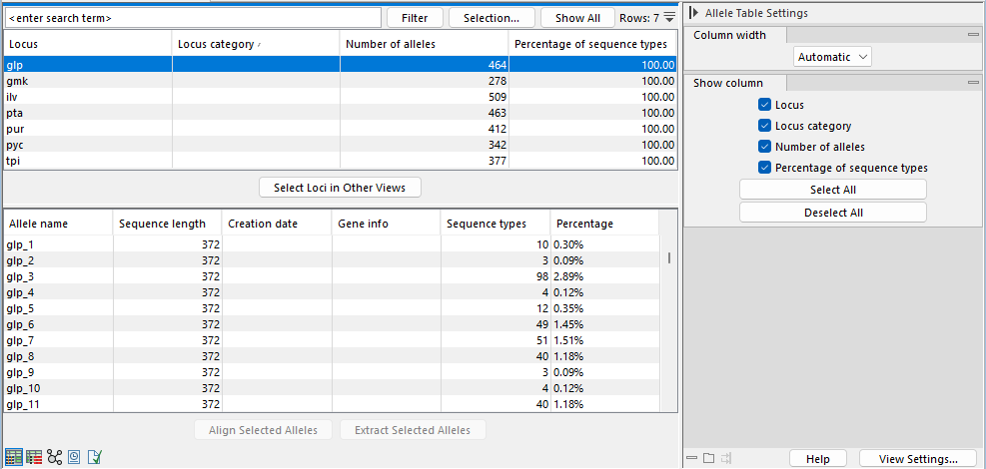Open the allele table view icon
Viewport: 986px width, 469px height.
point(14,457)
